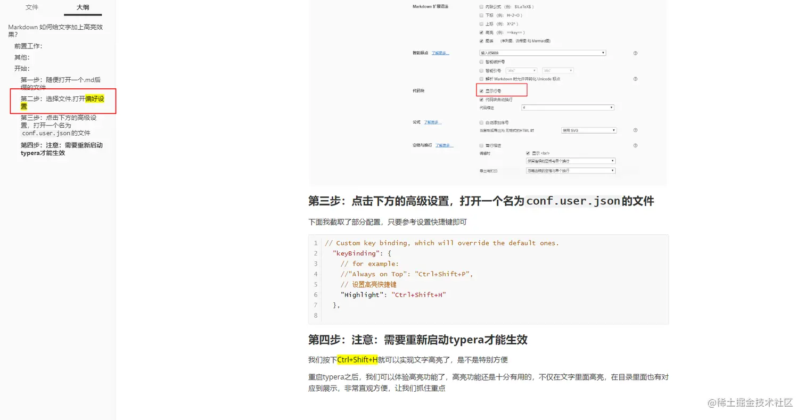Select outline item 第一步：随便打开一个.md后缀的文件
Screen dimensions: 805x420
click(x=61, y=83)
